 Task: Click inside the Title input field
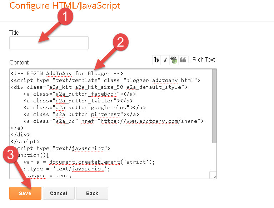coord(49,43)
